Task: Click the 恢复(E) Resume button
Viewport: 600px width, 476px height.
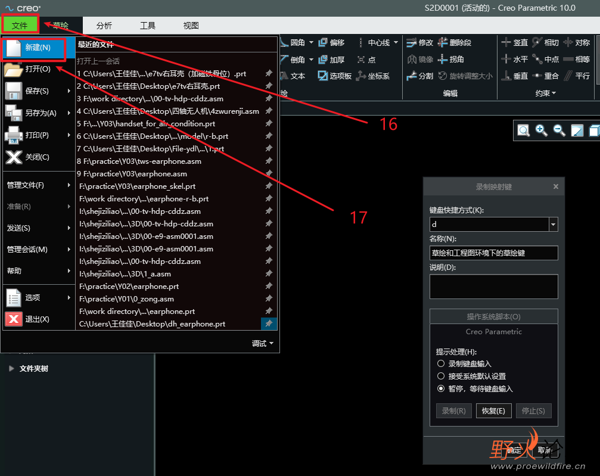Action: [493, 410]
